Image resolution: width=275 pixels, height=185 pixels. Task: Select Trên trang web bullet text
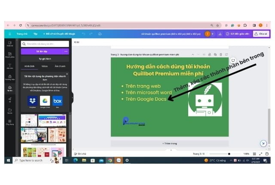pos(143,86)
